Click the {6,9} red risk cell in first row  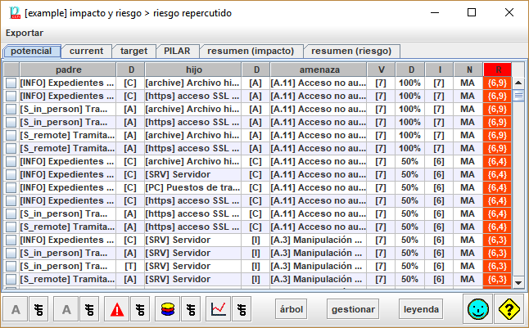(x=496, y=83)
